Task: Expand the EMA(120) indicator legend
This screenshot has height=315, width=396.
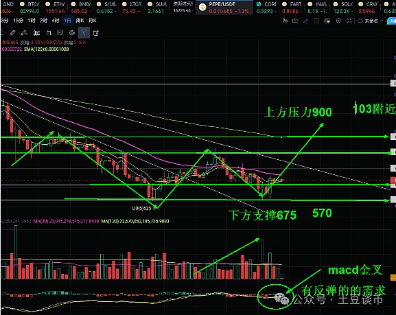Action: [47, 49]
